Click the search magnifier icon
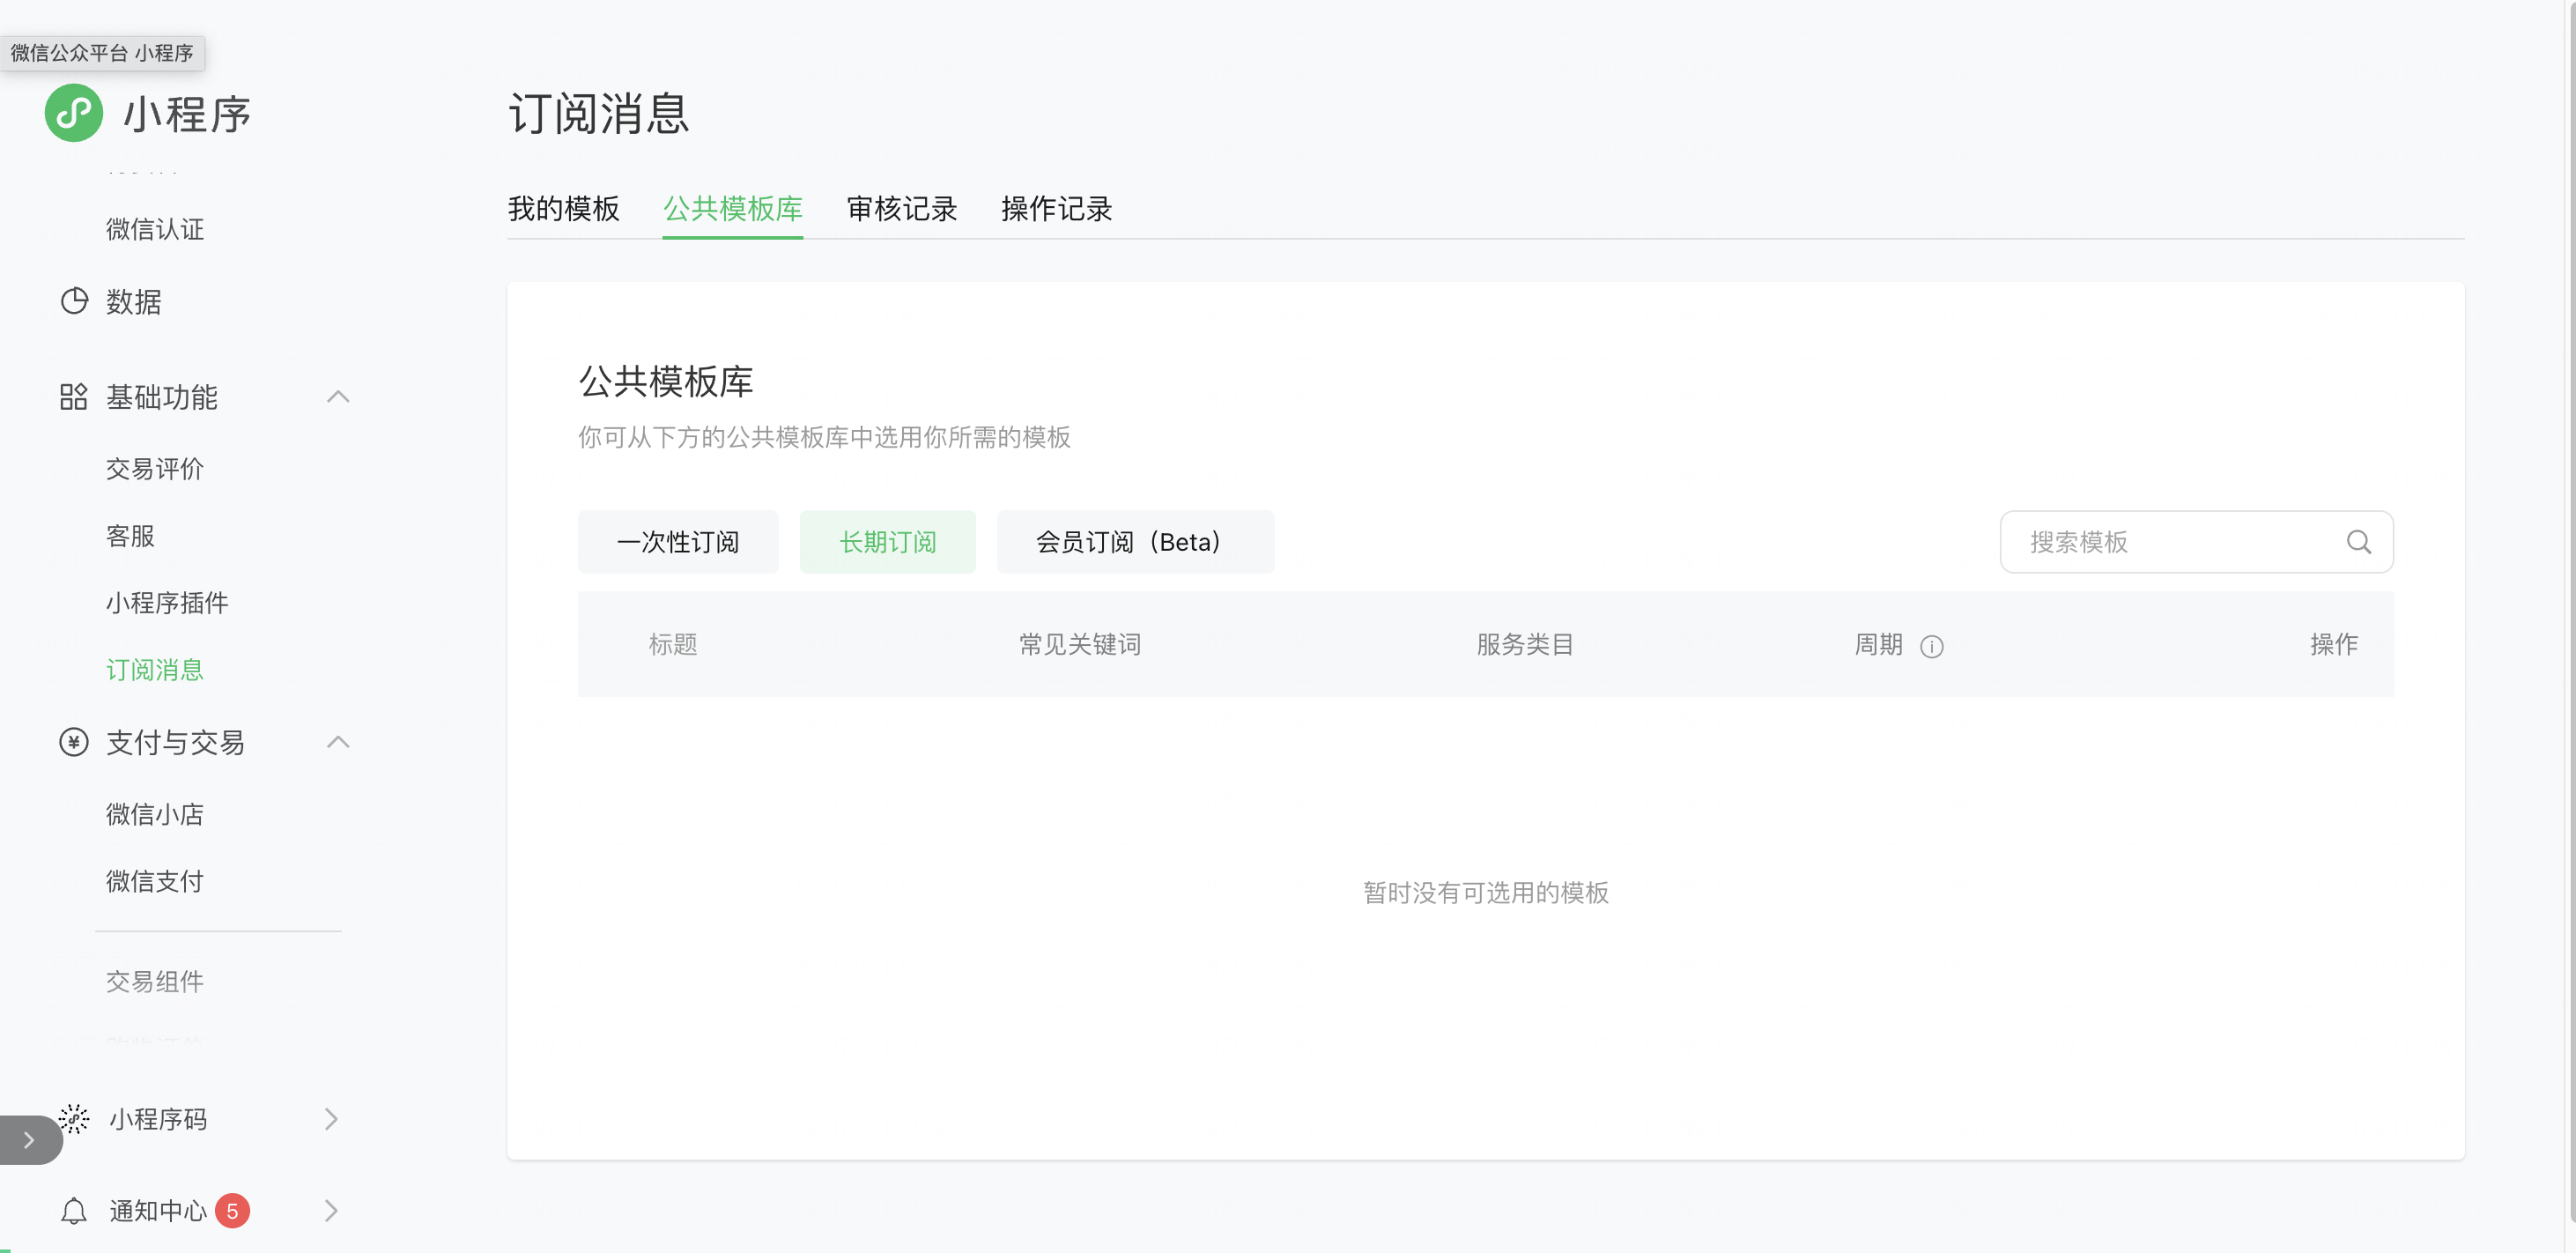 tap(2358, 542)
